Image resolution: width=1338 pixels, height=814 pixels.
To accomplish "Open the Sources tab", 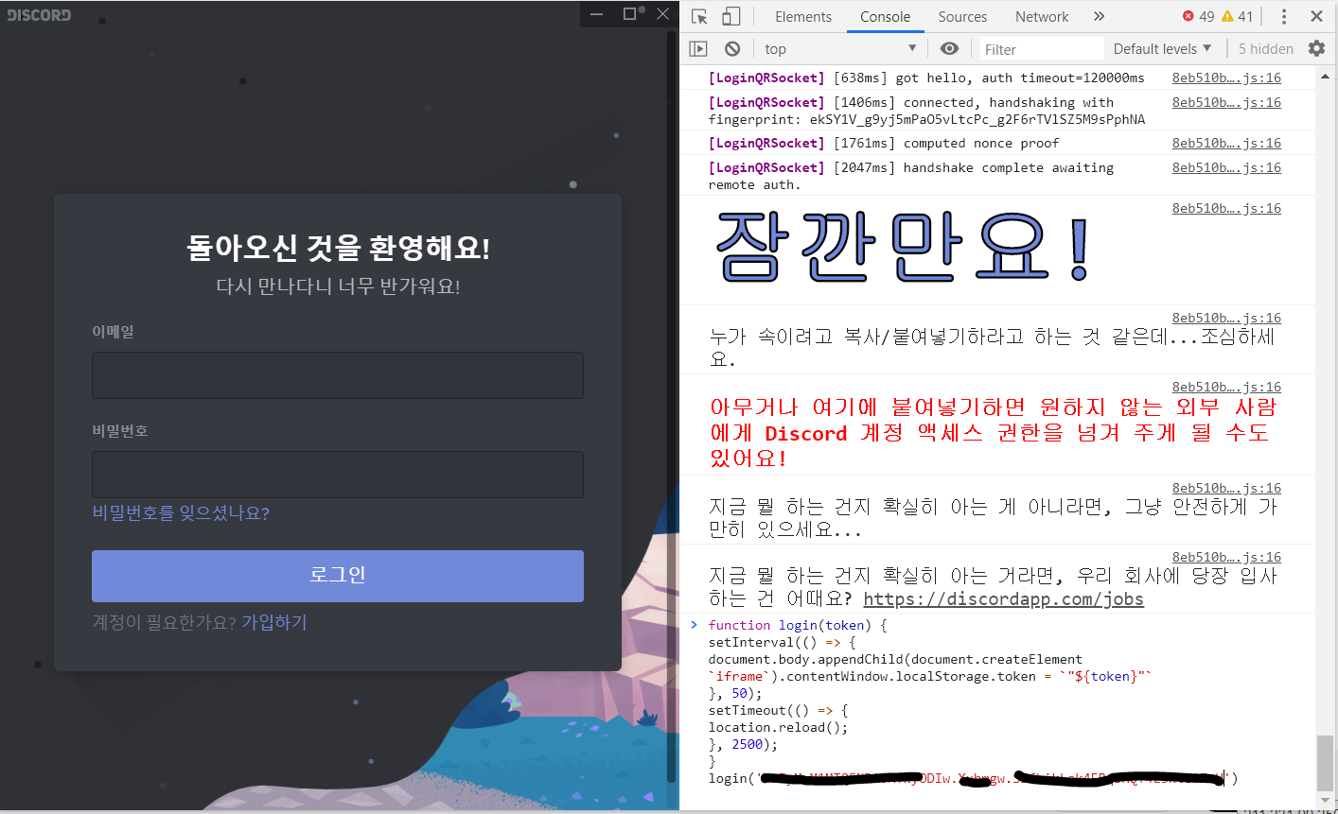I will point(962,16).
